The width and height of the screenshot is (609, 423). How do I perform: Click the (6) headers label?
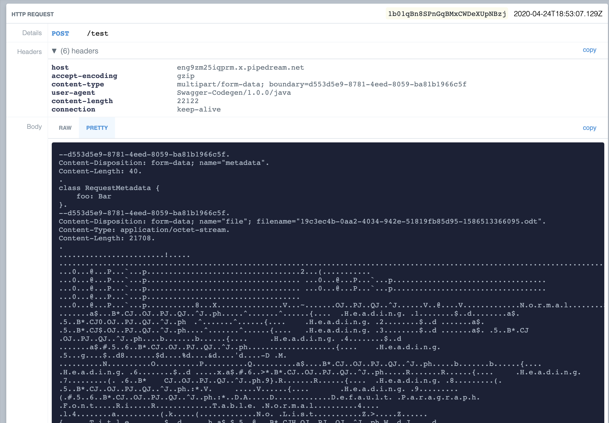click(x=79, y=51)
